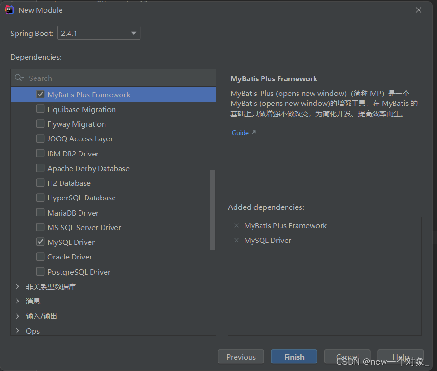Click the Finish button
The width and height of the screenshot is (437, 371).
[294, 357]
